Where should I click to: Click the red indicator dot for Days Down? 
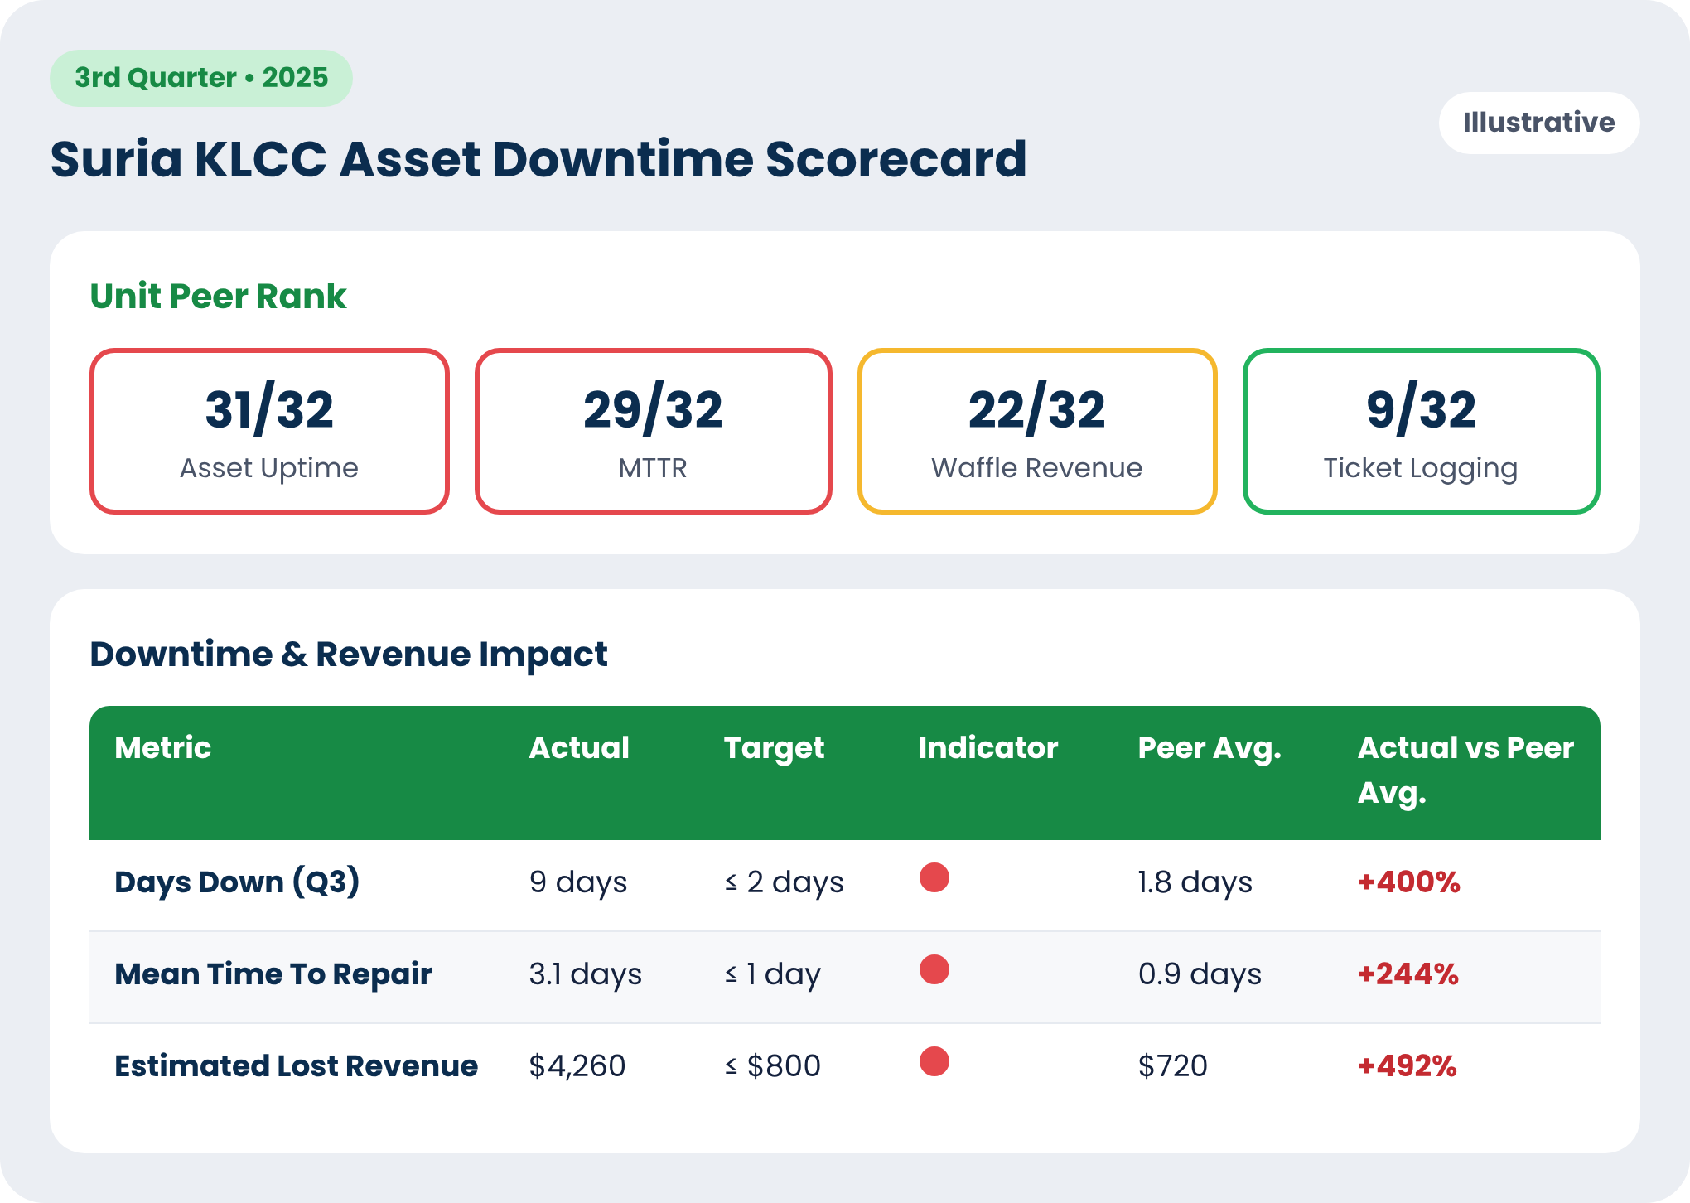[934, 877]
